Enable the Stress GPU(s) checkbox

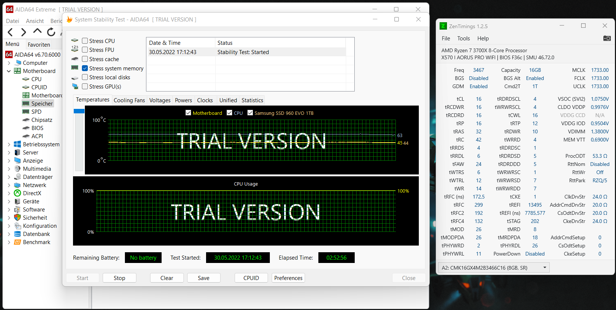[85, 86]
